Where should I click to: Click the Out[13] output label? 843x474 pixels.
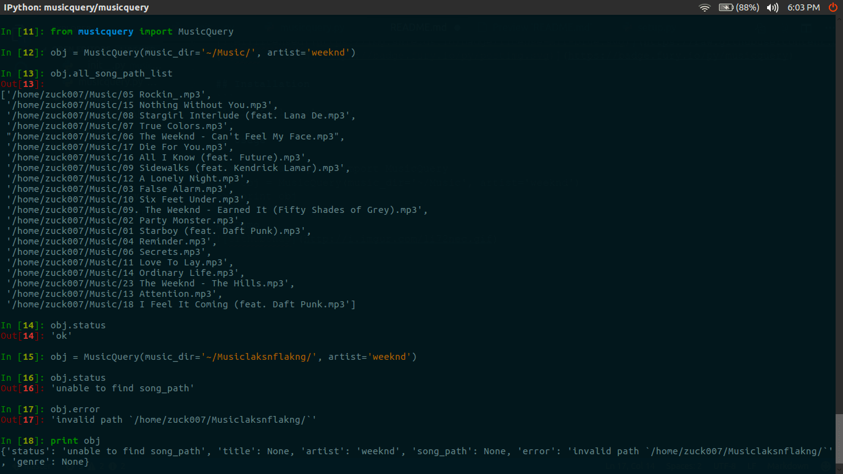point(23,84)
